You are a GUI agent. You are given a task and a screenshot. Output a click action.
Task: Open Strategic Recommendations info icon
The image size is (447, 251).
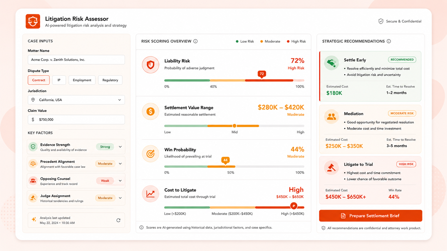pyautogui.click(x=389, y=41)
